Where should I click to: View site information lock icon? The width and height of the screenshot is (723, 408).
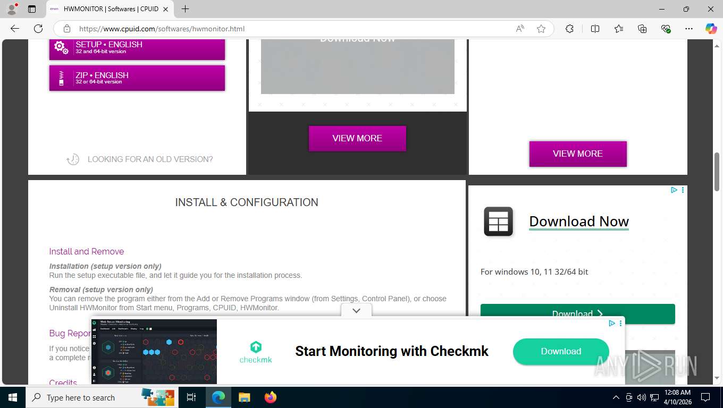[x=66, y=29]
